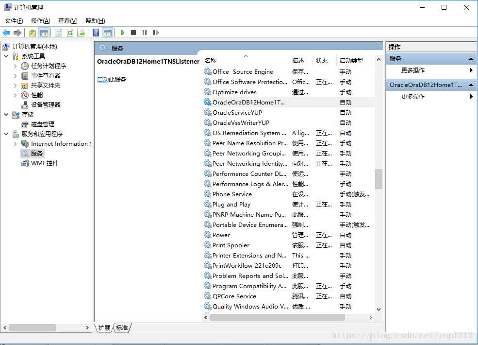Sort by the 名称 column header
Screen dimensions: 478x345
(x=245, y=60)
